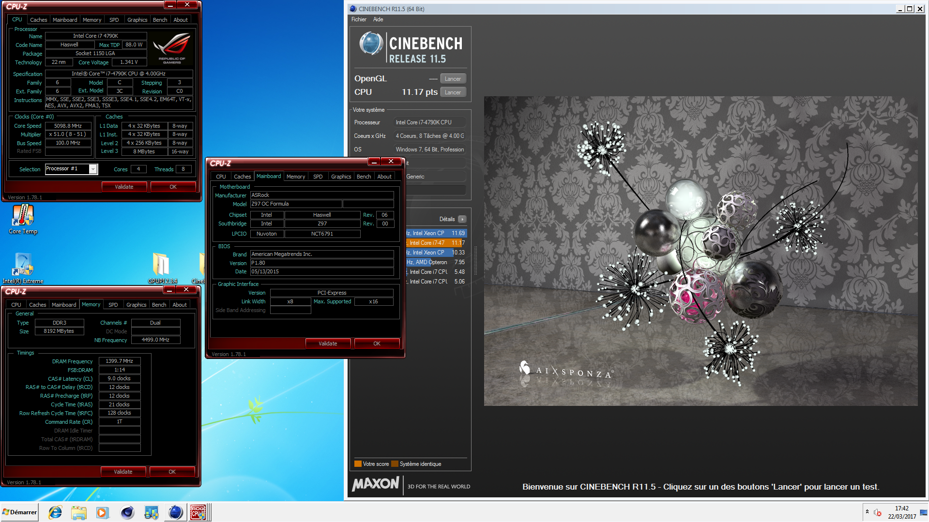Open the Intel(R) Extreme desktop shortcut
Viewport: 929px width, 522px height.
(23, 268)
